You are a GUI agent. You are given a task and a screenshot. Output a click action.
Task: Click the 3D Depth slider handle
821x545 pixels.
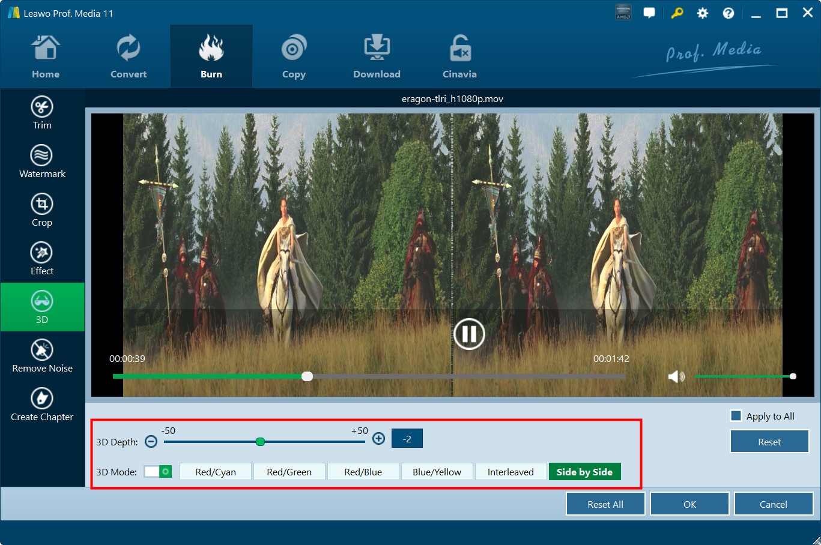coord(260,442)
